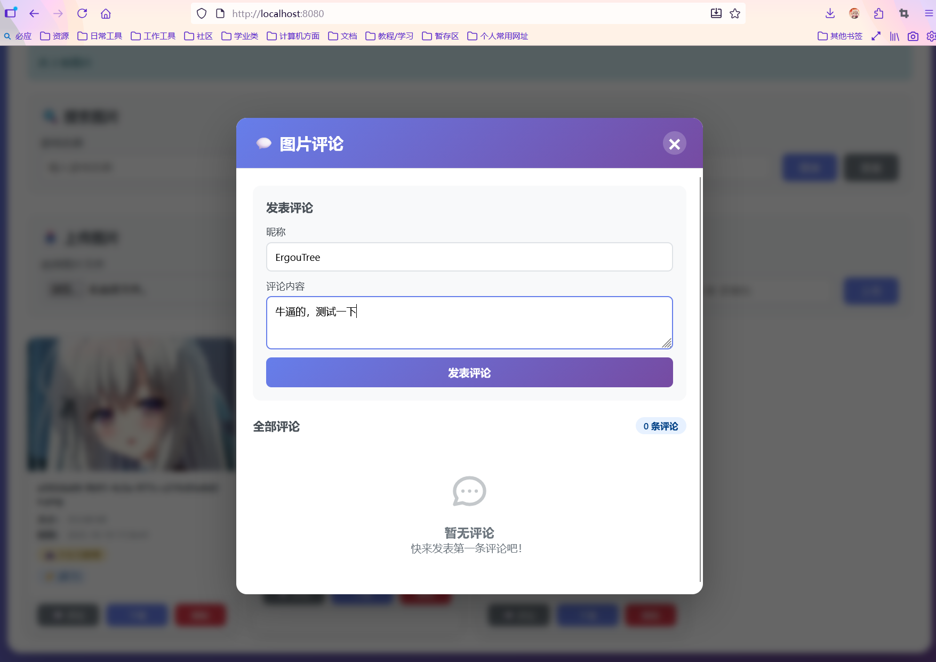Viewport: 936px width, 662px height.
Task: Expand the 其他书签 bookmarks folder
Action: tap(840, 36)
